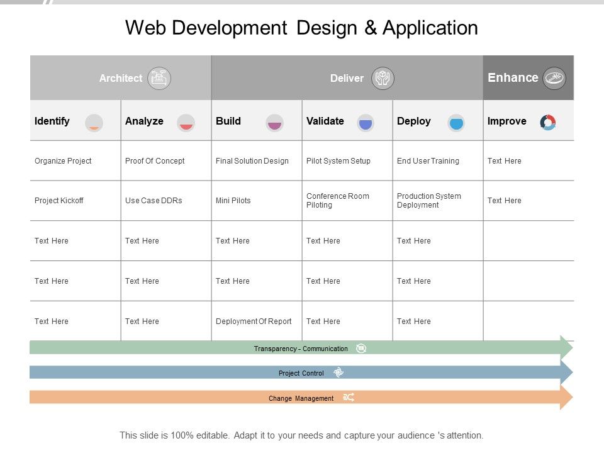Click the Use Case DDRs cell
The width and height of the screenshot is (604, 453).
coord(166,201)
